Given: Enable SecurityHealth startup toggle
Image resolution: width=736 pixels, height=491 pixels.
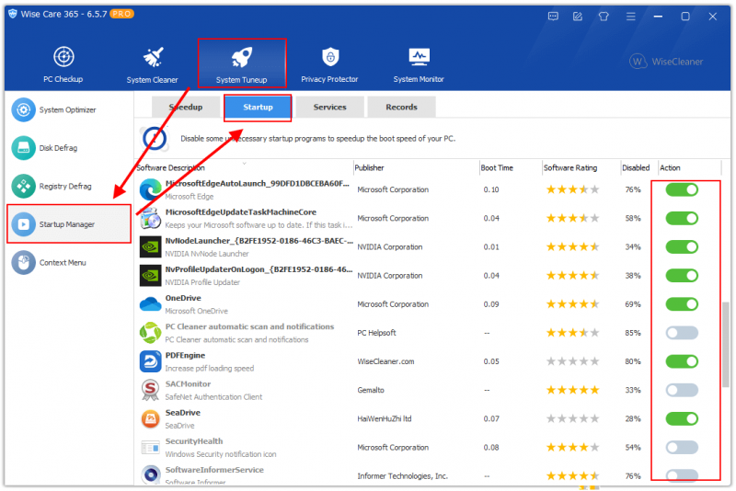Looking at the screenshot, I should coord(682,447).
